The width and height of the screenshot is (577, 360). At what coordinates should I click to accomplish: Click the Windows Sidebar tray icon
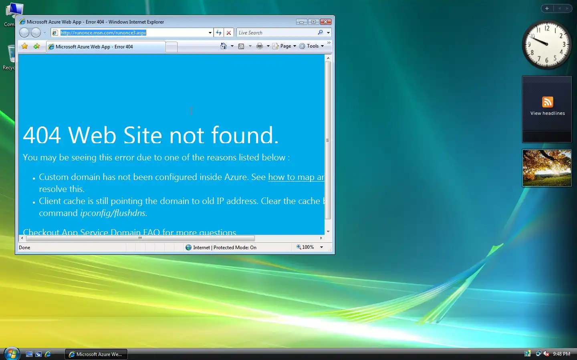(x=528, y=354)
